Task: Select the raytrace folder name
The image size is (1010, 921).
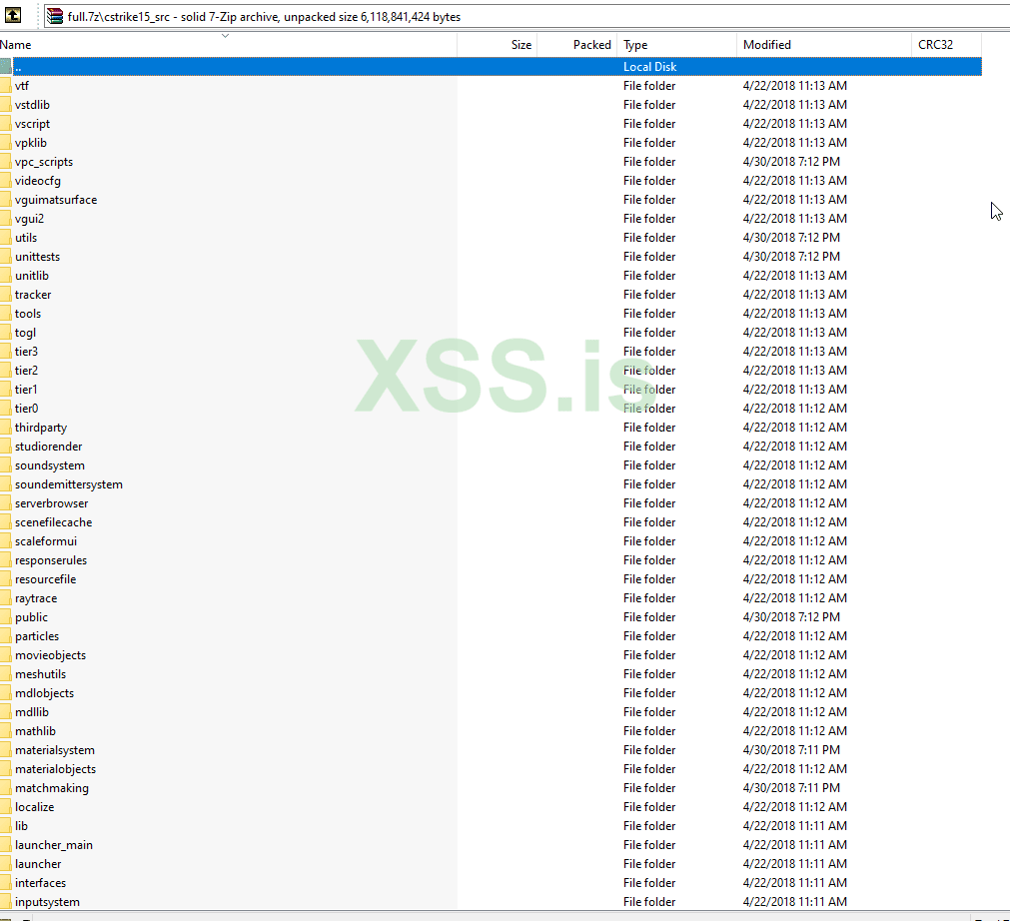Action: pos(36,598)
